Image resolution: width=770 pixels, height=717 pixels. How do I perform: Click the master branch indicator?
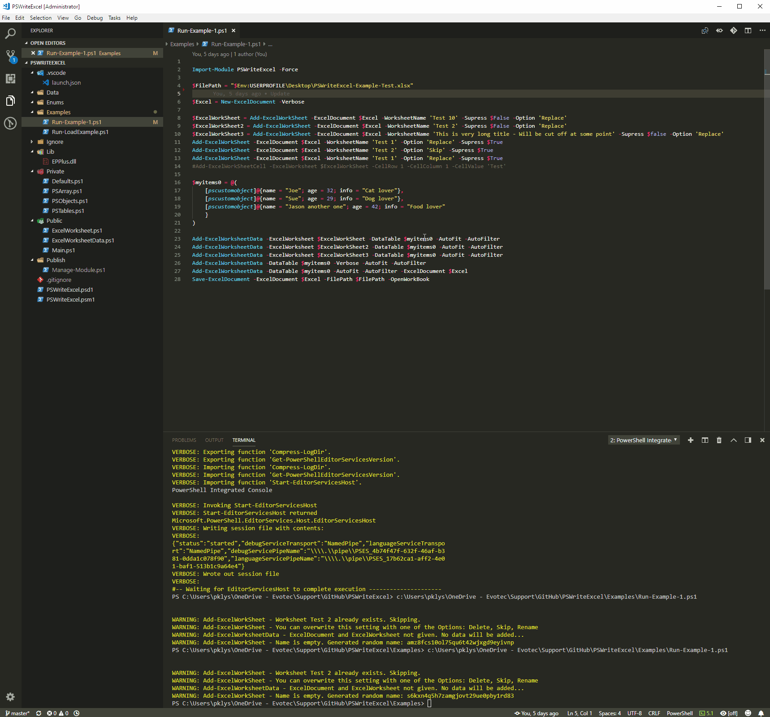17,713
